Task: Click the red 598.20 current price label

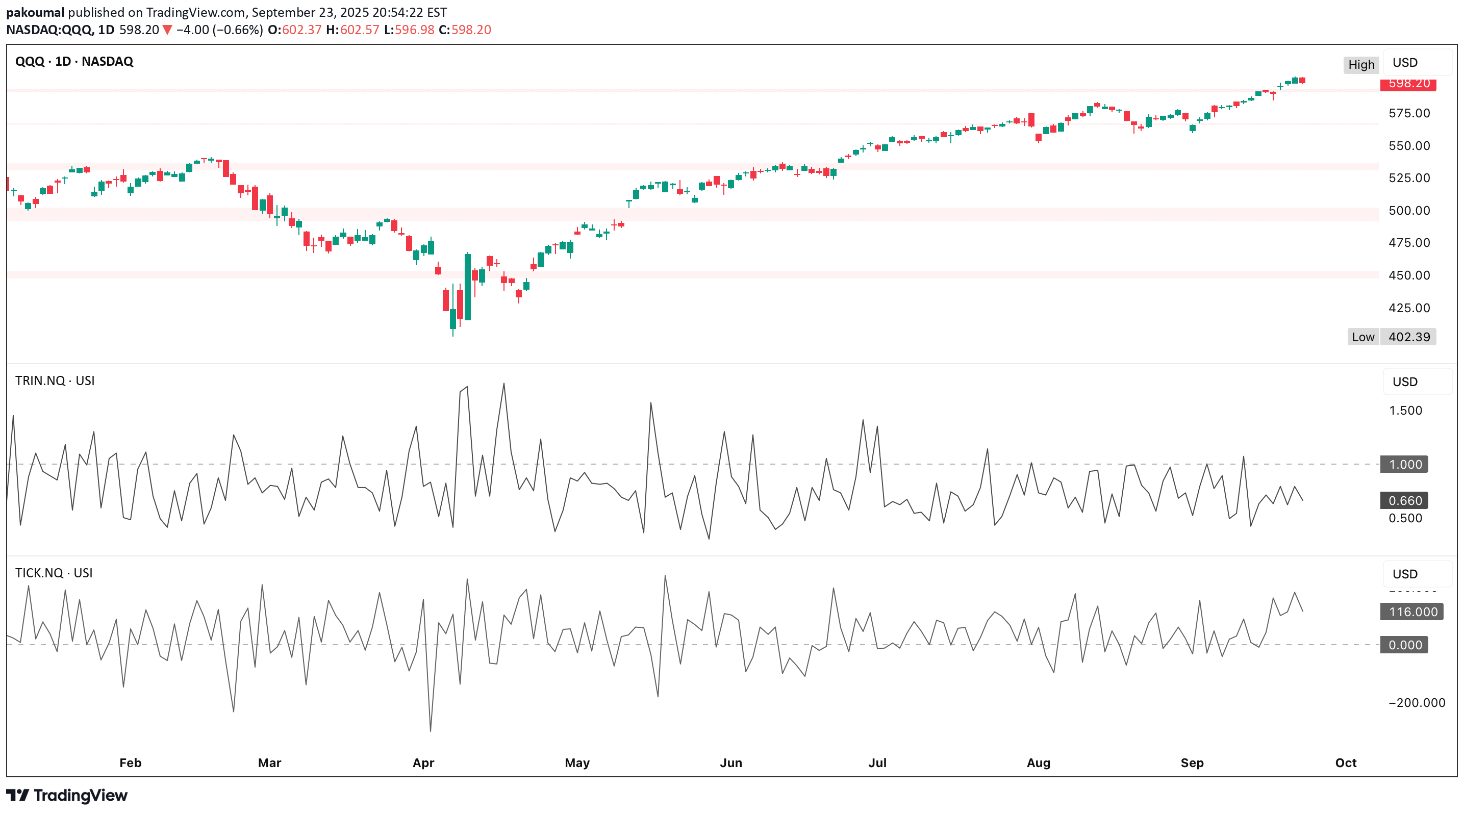Action: click(x=1408, y=84)
